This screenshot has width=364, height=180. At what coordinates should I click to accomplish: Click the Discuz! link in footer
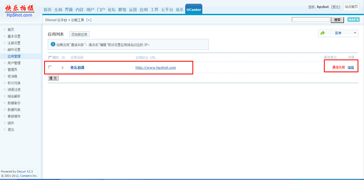tap(21, 171)
